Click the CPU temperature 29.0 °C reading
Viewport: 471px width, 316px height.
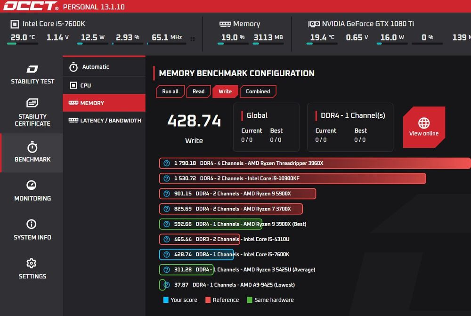click(x=23, y=38)
